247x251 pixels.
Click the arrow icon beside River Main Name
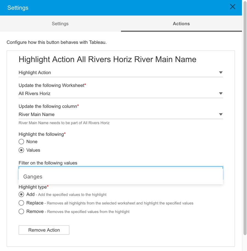221,115
